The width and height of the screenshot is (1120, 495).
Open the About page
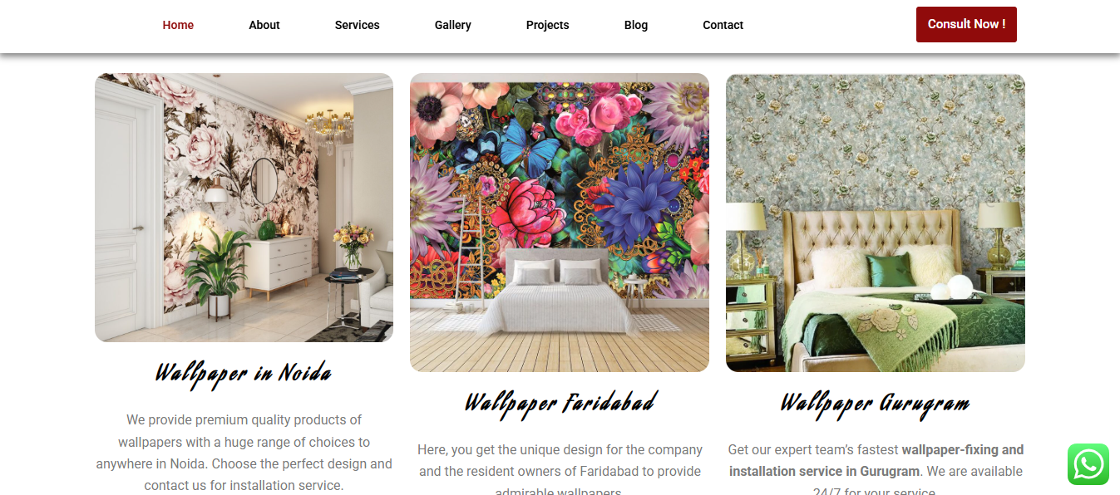click(x=264, y=25)
